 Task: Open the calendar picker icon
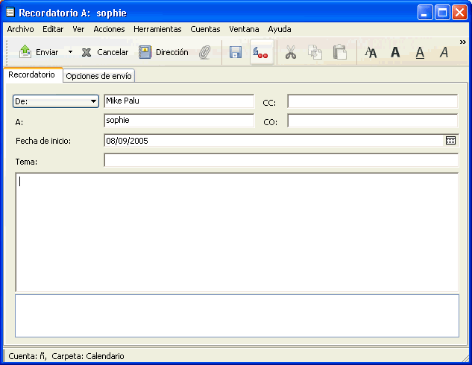(x=450, y=140)
